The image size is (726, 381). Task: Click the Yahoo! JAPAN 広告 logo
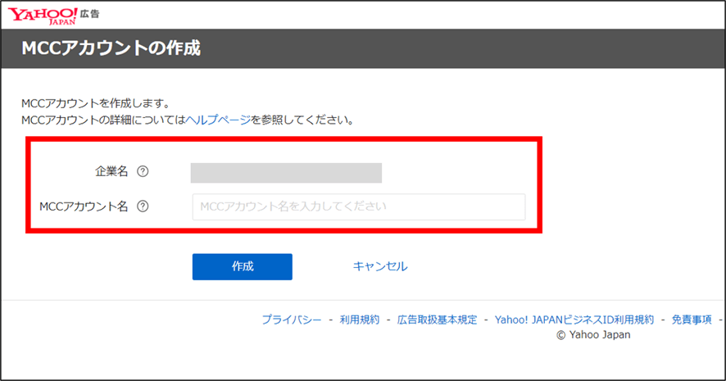[x=53, y=16]
